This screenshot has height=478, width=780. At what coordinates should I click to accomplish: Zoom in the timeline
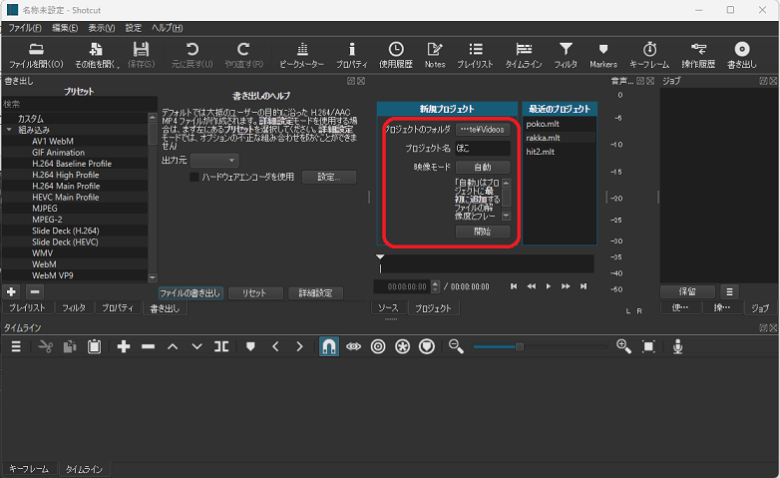click(623, 346)
